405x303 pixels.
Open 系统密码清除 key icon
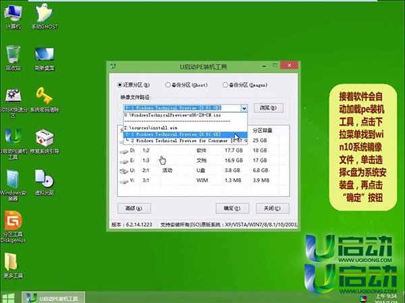[x=45, y=100]
